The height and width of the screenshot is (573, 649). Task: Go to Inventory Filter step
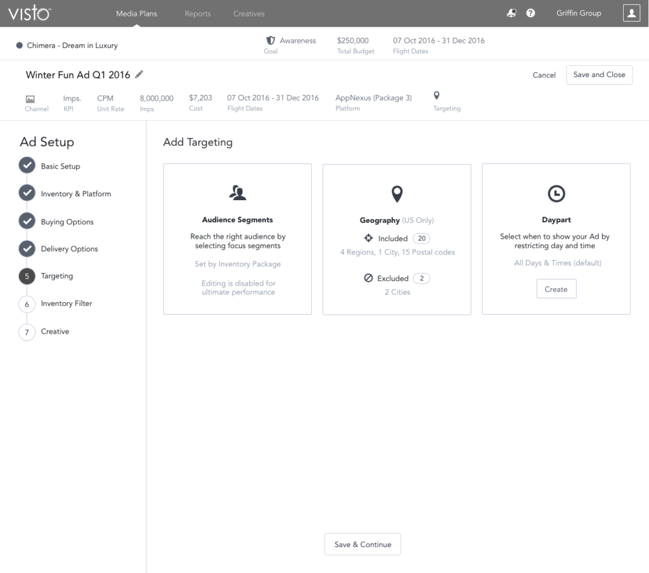click(67, 303)
